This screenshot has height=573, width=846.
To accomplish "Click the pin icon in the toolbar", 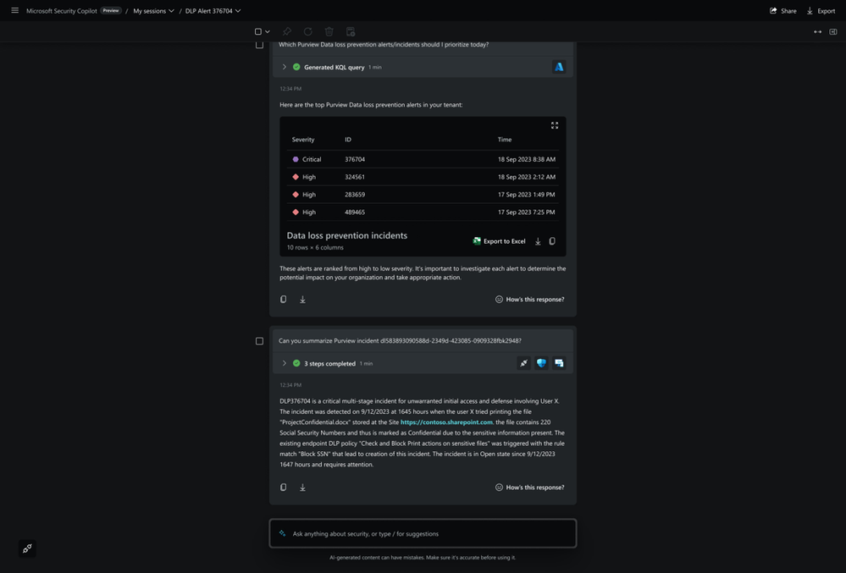I will pyautogui.click(x=287, y=32).
